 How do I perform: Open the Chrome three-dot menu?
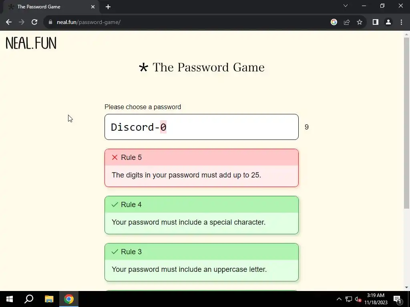tap(401, 22)
